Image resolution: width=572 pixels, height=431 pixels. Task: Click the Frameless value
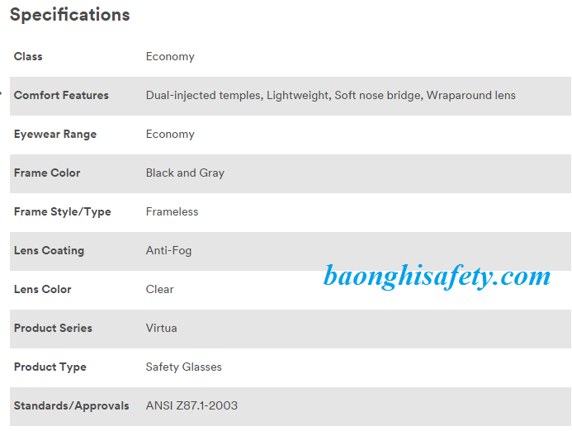tap(172, 211)
